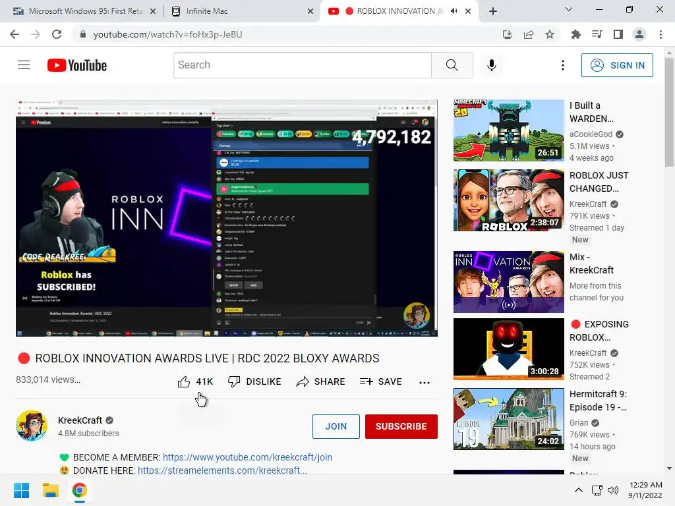Join the KreekCraft channel membership
Screen dimensions: 675x506
pos(336,426)
